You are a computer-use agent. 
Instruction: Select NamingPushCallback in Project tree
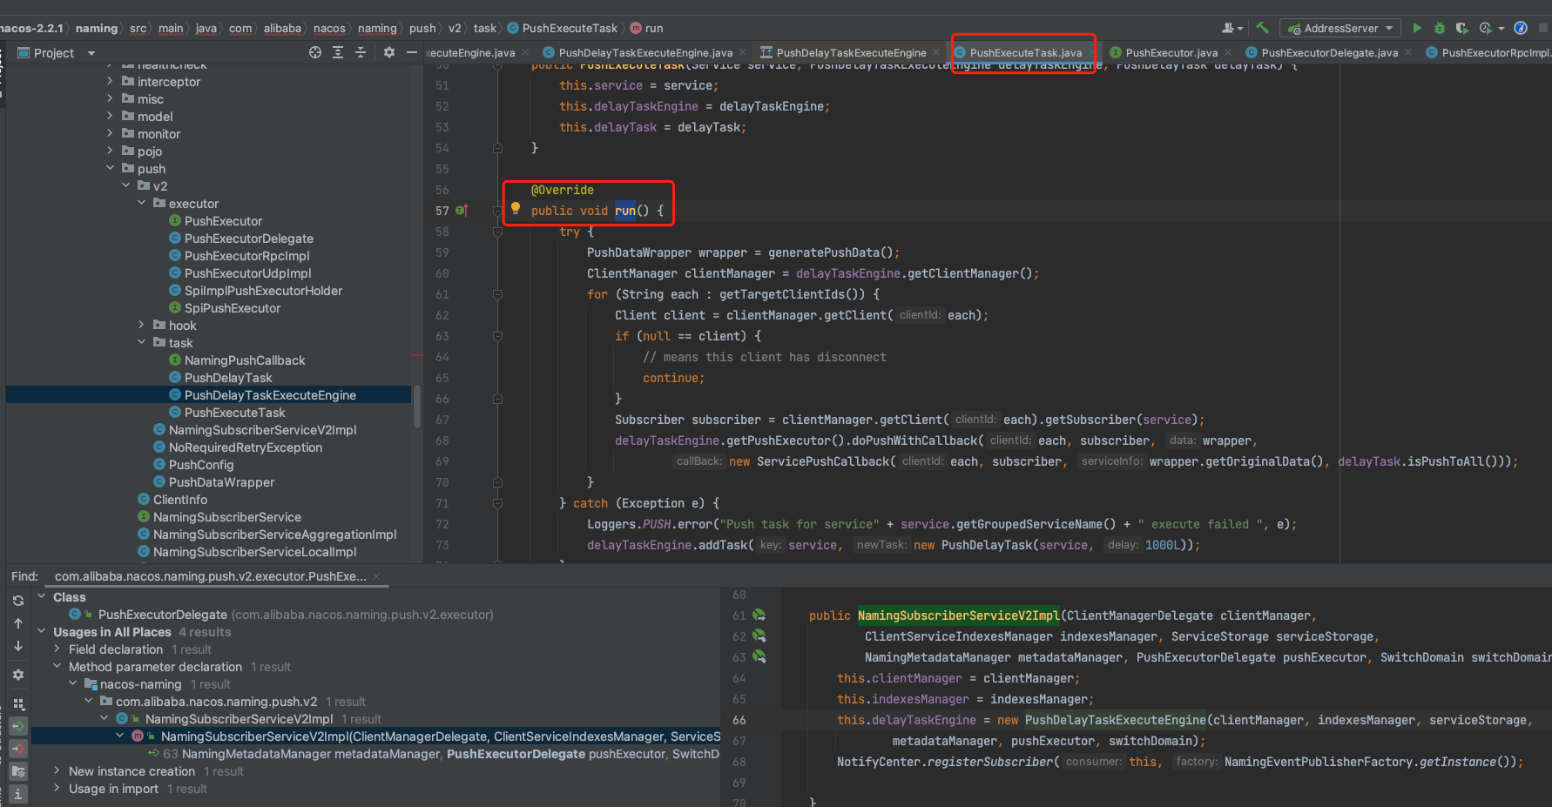[245, 360]
